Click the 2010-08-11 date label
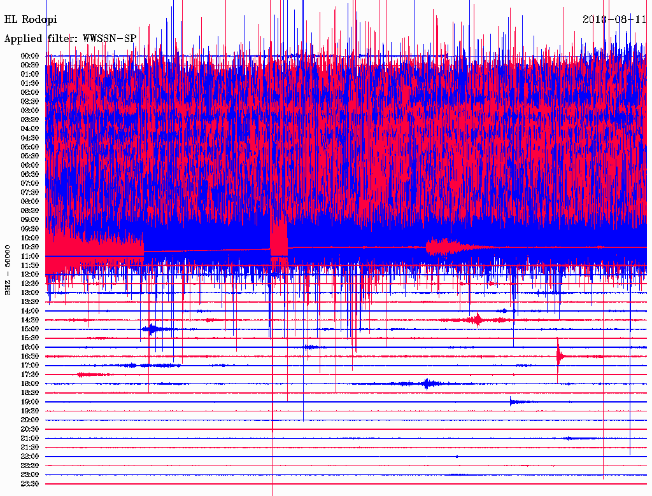Screen dimensions: 652x496 [x=614, y=19]
